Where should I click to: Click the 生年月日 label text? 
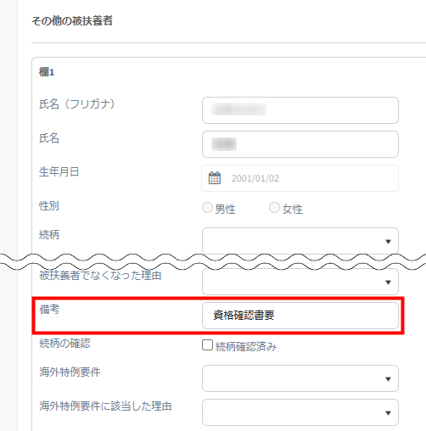59,171
